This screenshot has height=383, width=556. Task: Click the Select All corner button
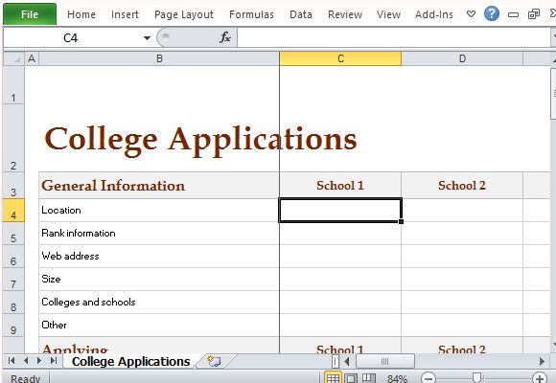coord(13,58)
